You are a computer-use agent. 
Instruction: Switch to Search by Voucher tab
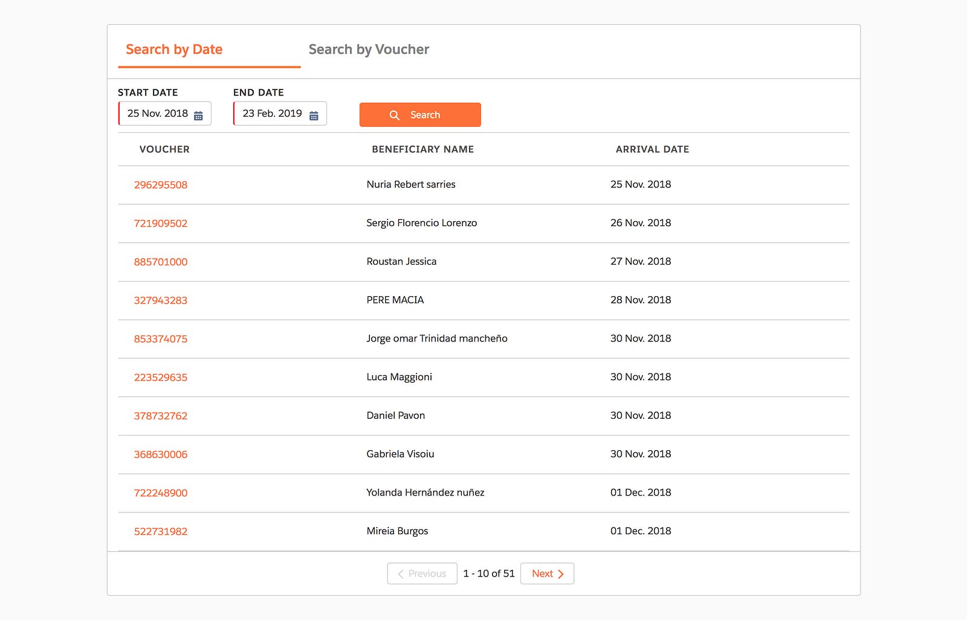click(369, 50)
